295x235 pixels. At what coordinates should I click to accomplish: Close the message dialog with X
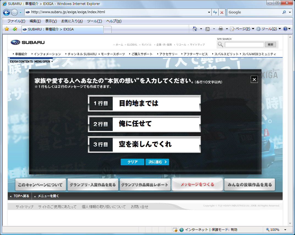[x=254, y=79]
